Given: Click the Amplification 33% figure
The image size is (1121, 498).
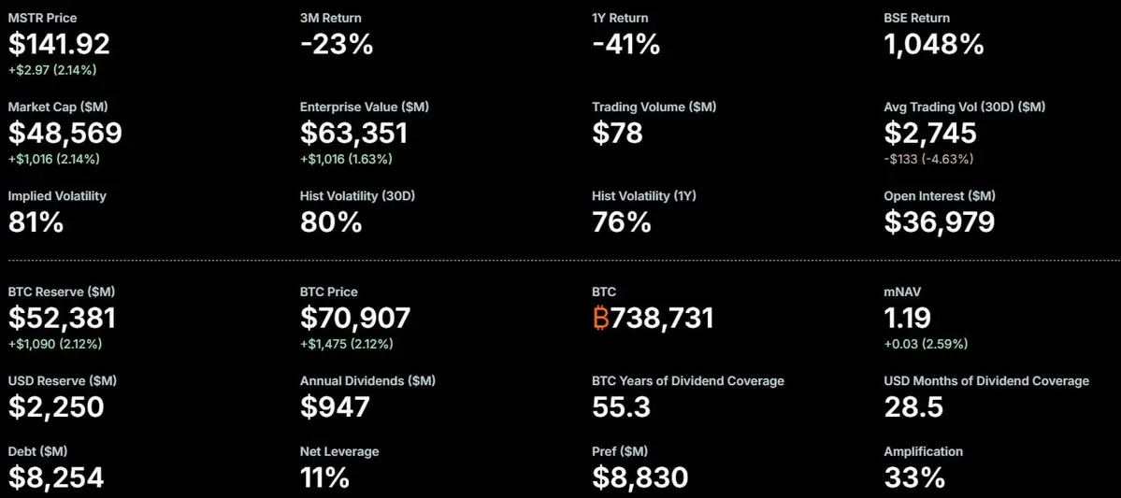Looking at the screenshot, I should point(914,476).
